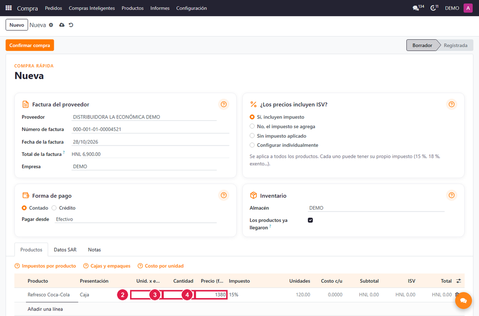Open the Fecha de la factura picker

click(150, 142)
